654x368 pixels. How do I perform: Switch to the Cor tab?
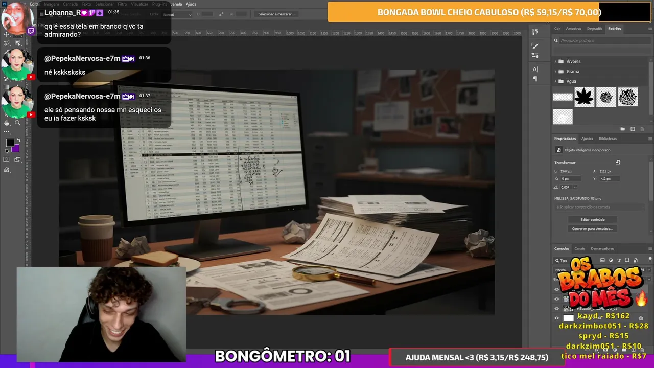(x=557, y=29)
